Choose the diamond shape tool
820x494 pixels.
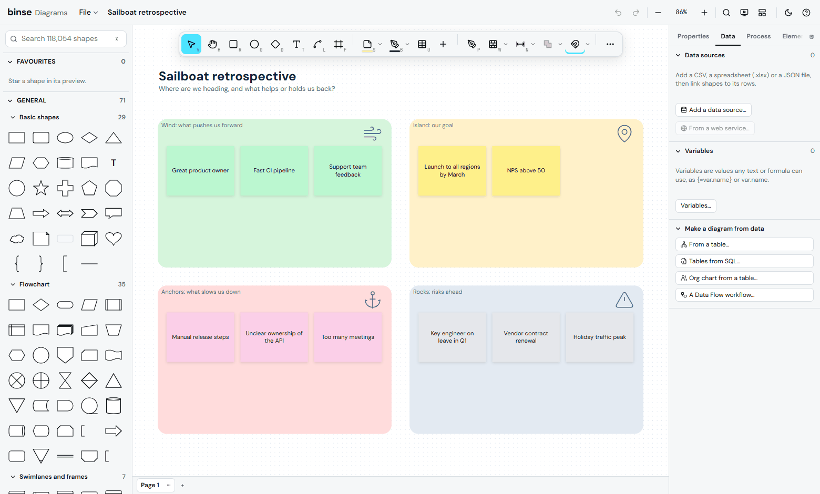pos(275,44)
